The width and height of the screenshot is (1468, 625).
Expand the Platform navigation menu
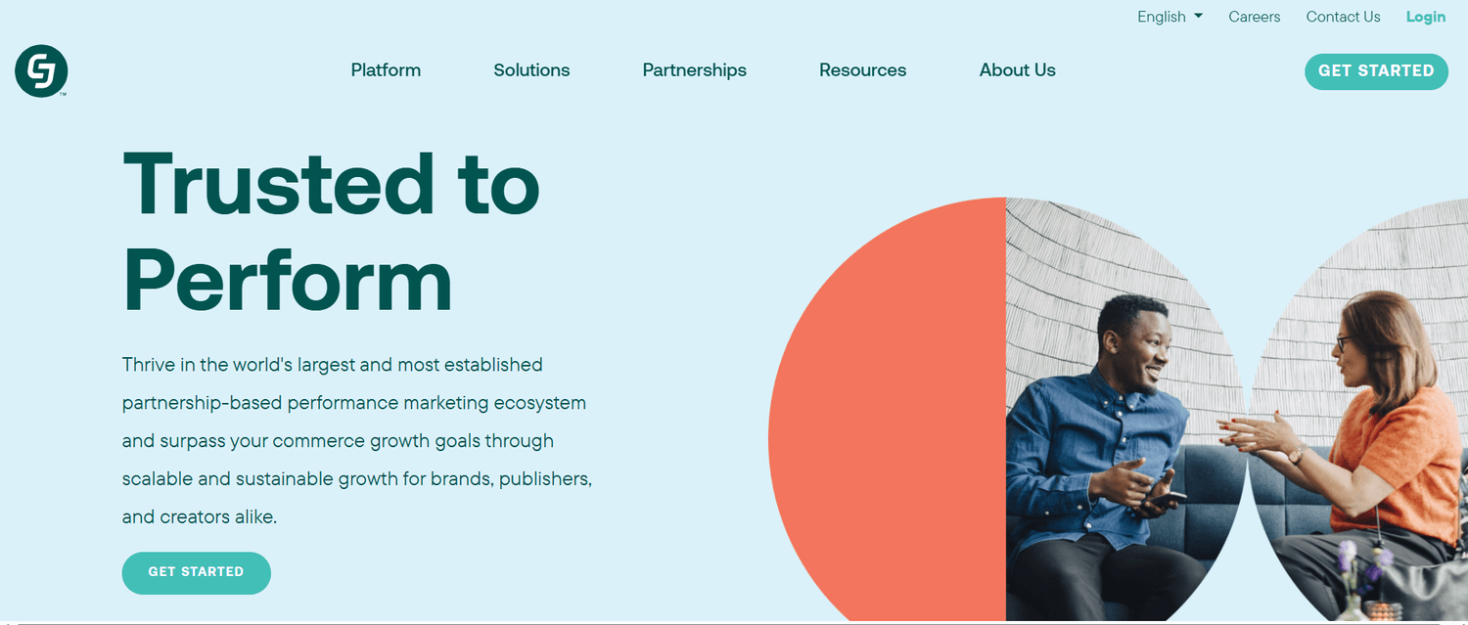386,69
